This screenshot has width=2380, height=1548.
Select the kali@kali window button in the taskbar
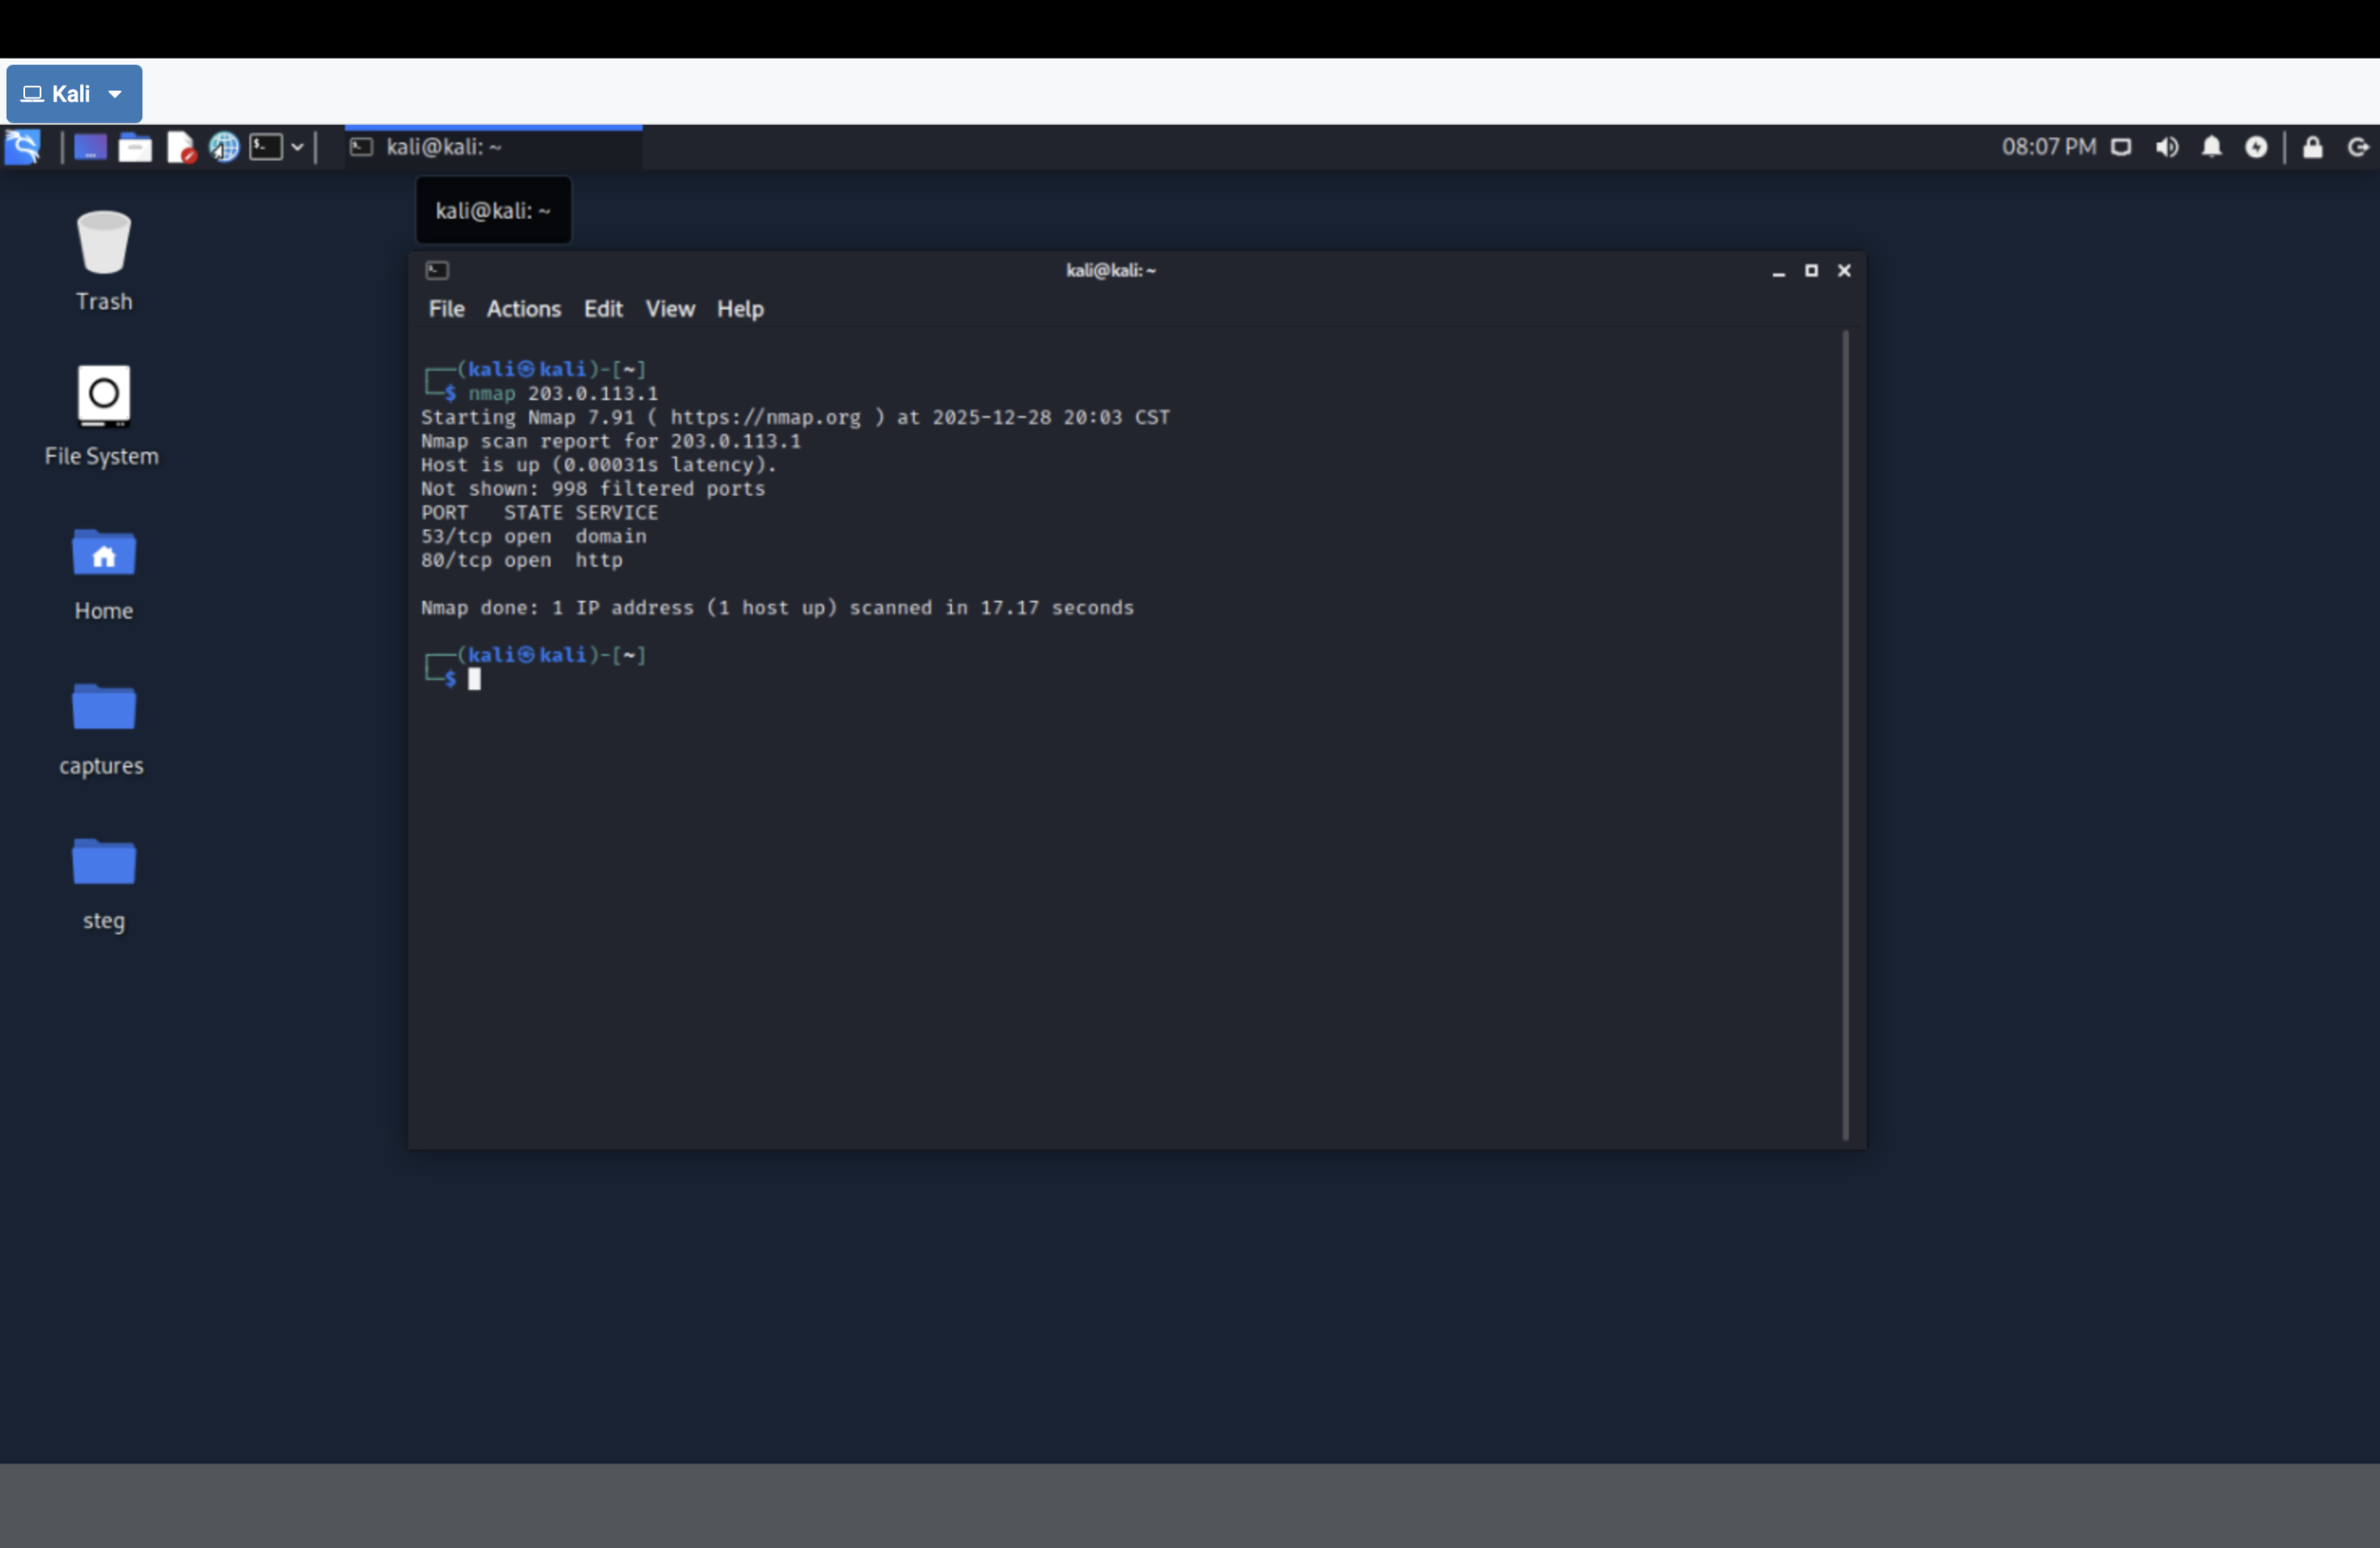[492, 147]
